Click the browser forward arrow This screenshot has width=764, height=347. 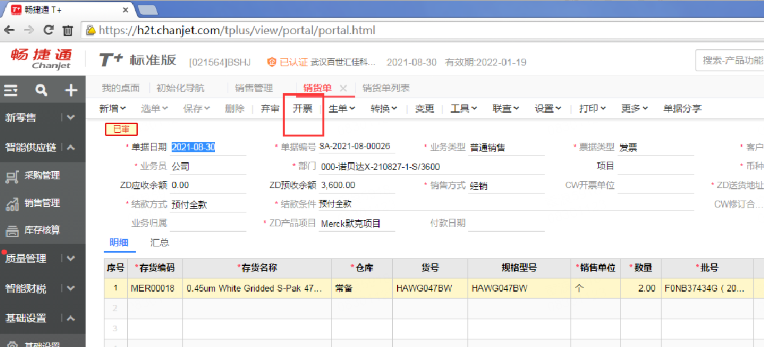pyautogui.click(x=28, y=30)
